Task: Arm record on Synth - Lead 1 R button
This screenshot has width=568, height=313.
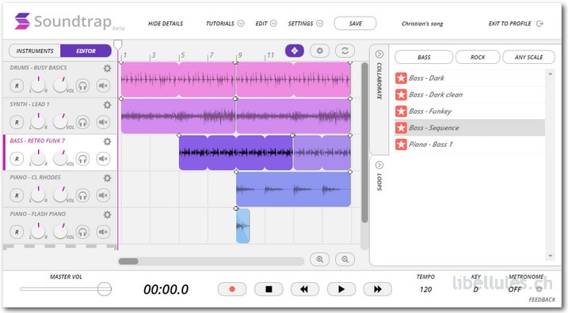Action: (x=17, y=123)
